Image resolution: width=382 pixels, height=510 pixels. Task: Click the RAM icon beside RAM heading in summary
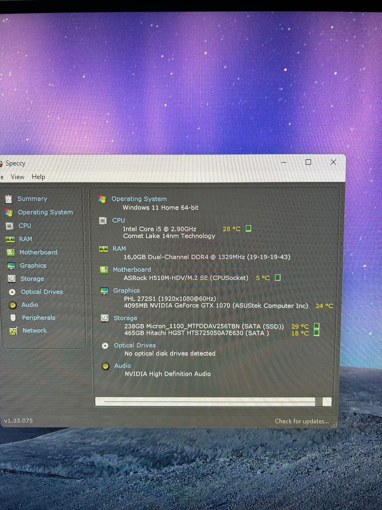point(103,249)
